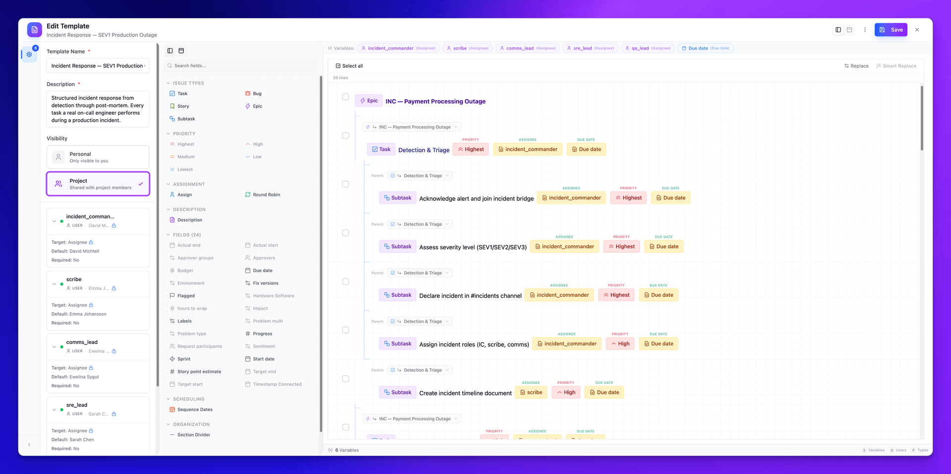Viewport: 951px width, 474px height.
Task: Check the checkbox beside the Epic row
Action: tap(346, 97)
